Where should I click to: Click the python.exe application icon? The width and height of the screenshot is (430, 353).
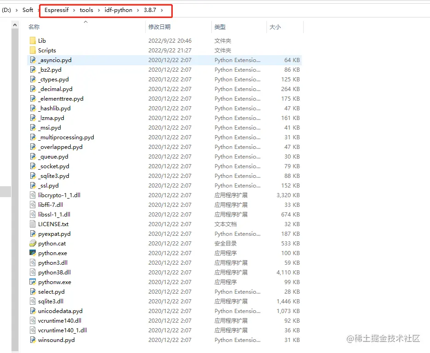[33, 253]
